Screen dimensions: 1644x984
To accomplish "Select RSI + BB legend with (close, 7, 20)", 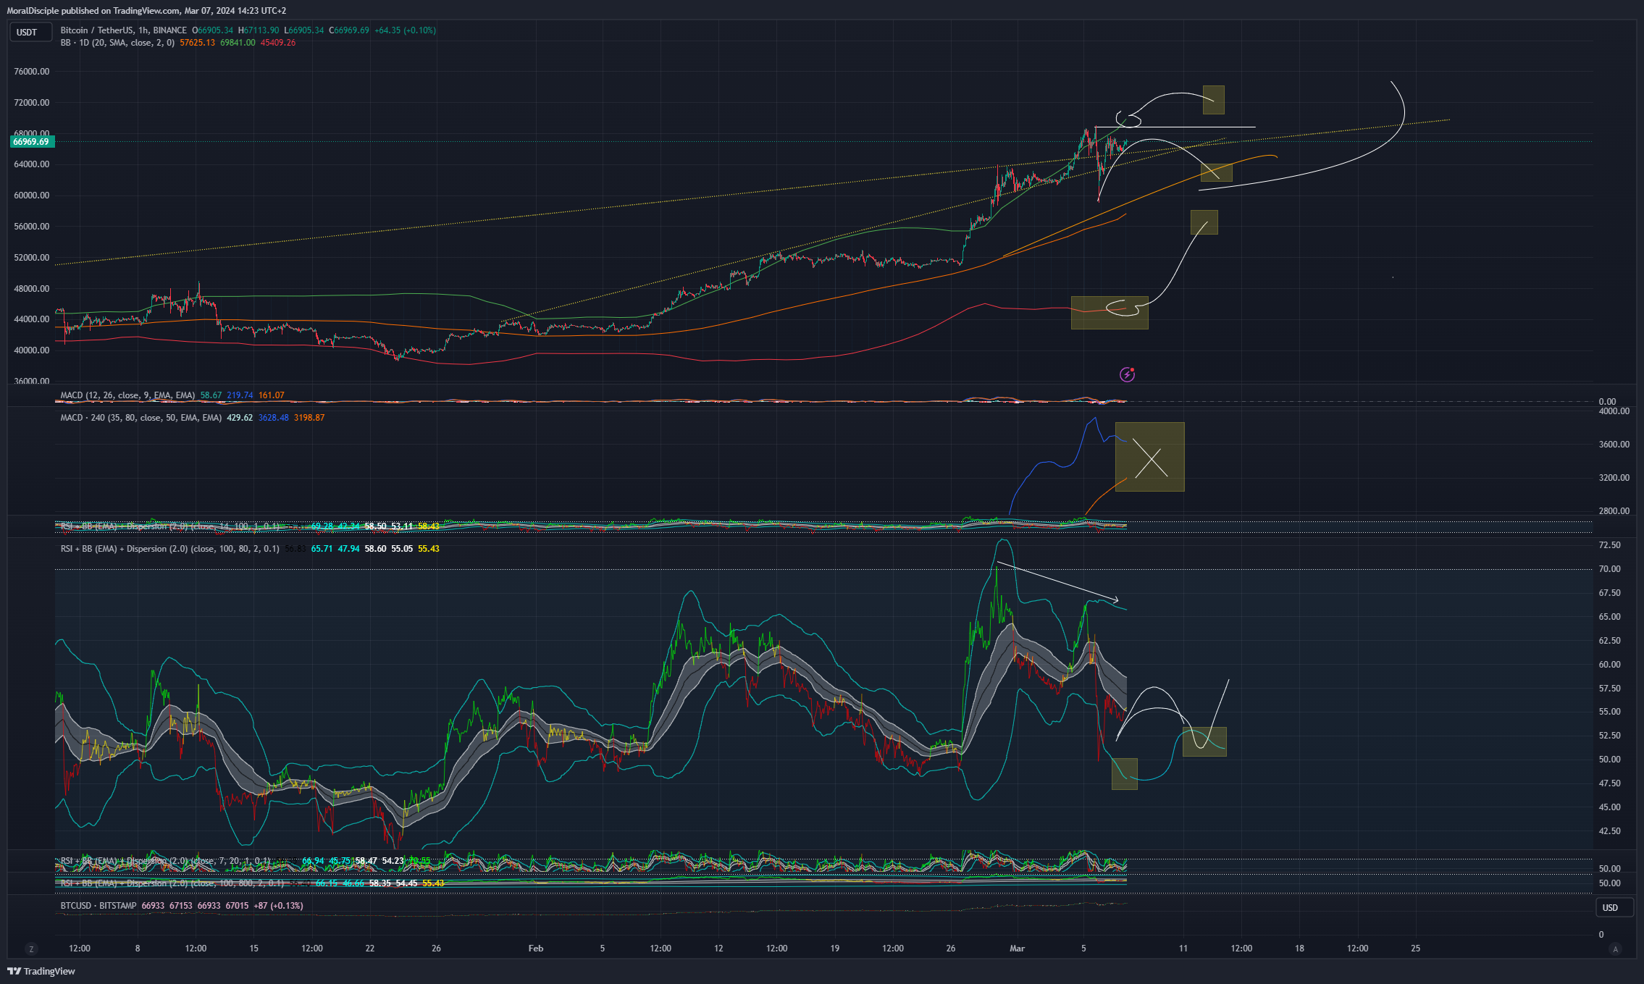I will (165, 861).
